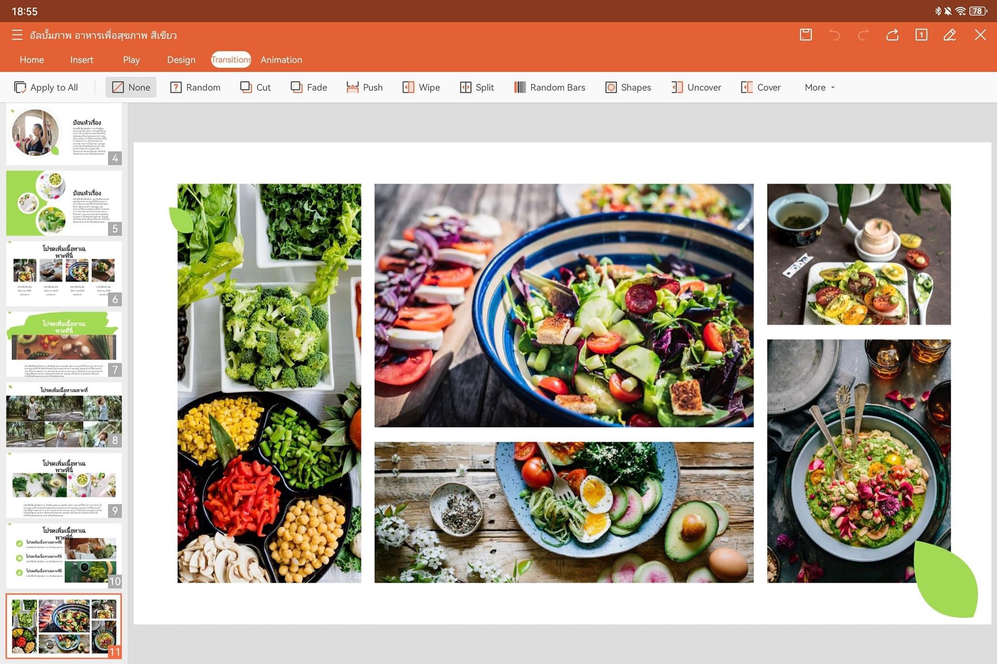Tap the pencil edit mode icon
The height and width of the screenshot is (664, 997).
click(950, 35)
